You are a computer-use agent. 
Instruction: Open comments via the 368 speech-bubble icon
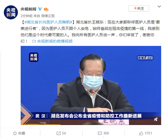pyautogui.click(x=100, y=133)
